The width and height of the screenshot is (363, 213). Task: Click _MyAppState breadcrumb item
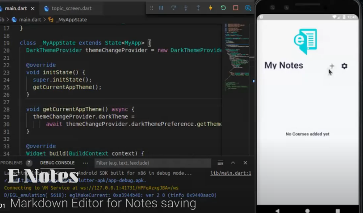click(71, 20)
